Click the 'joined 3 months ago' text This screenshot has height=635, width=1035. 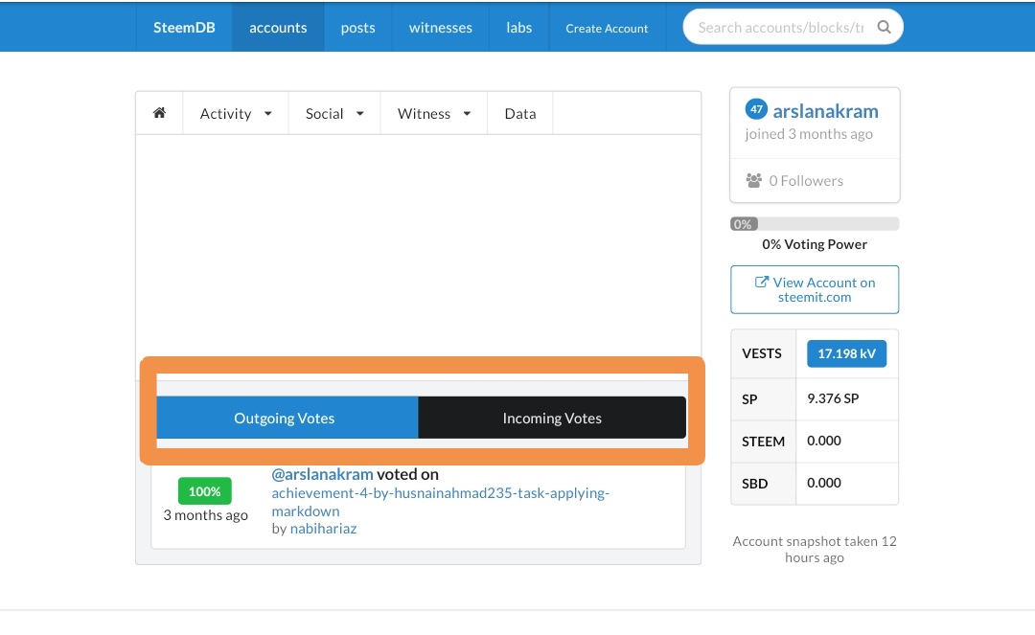click(809, 134)
